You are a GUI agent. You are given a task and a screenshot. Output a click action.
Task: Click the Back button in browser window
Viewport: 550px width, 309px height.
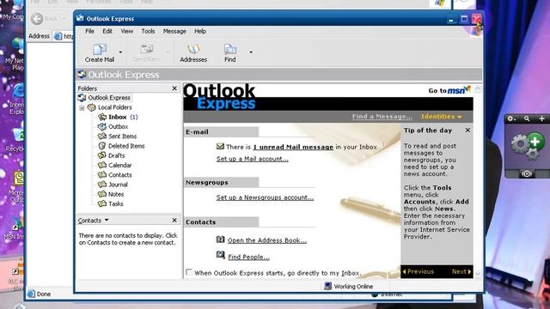tap(37, 19)
